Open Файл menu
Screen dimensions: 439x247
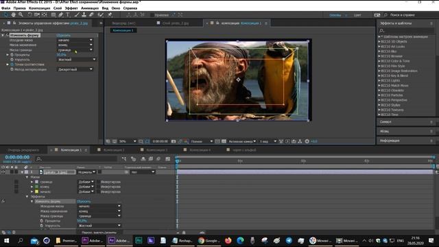(6, 8)
